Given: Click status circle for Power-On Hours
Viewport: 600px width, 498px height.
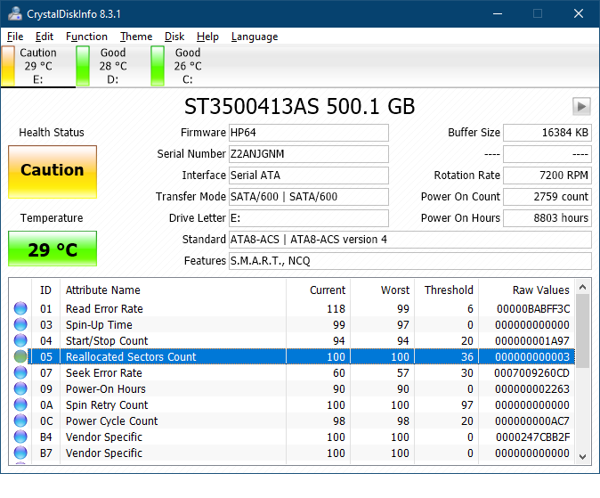Looking at the screenshot, I should [20, 388].
